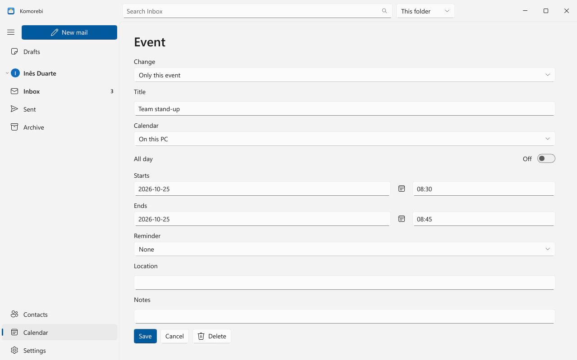Click the Ends date field 2026-10-25
577x360 pixels.
click(x=262, y=219)
